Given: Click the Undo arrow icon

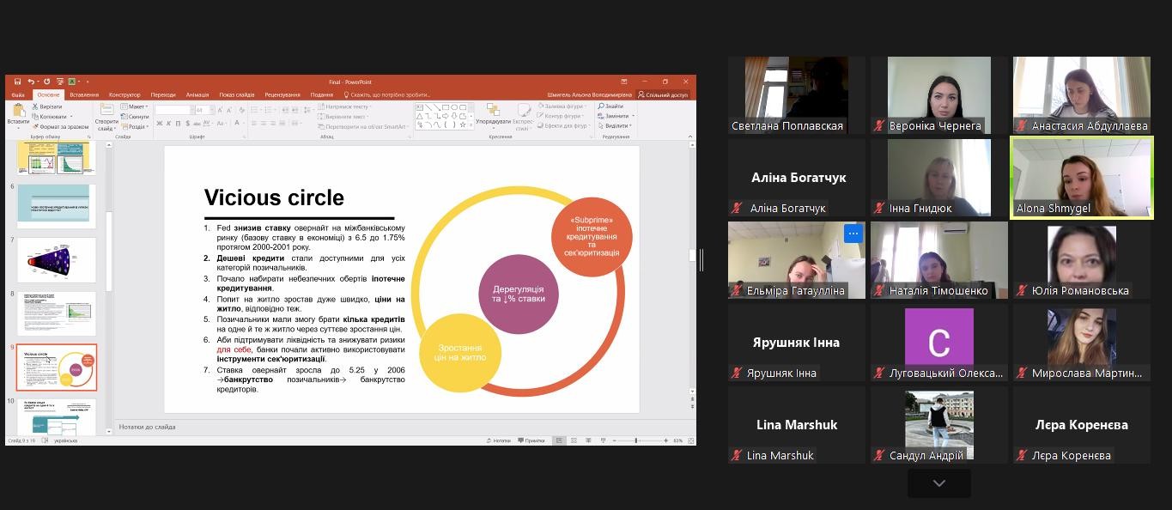Looking at the screenshot, I should point(31,82).
